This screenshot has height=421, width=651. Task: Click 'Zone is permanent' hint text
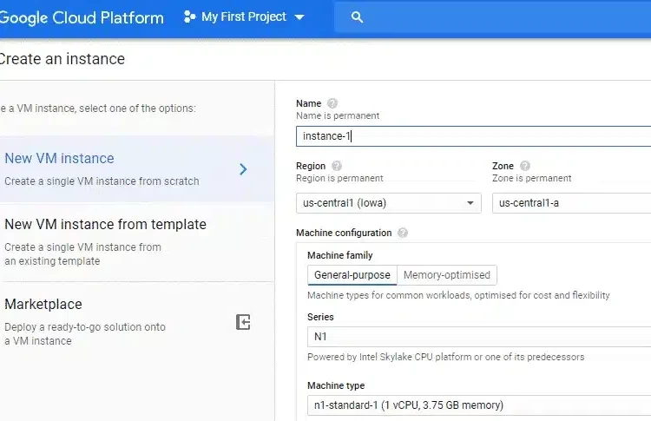point(531,178)
